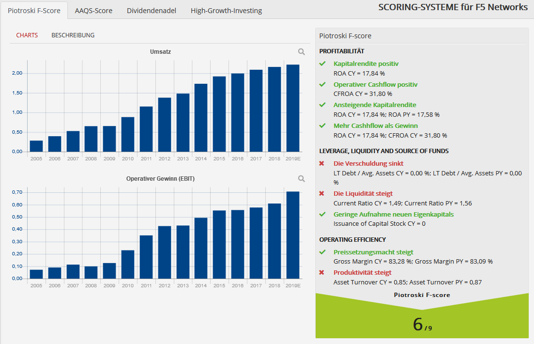Click green checkmark beside Kapitalrendite positiv
Image resolution: width=534 pixels, height=344 pixels.
pos(322,64)
